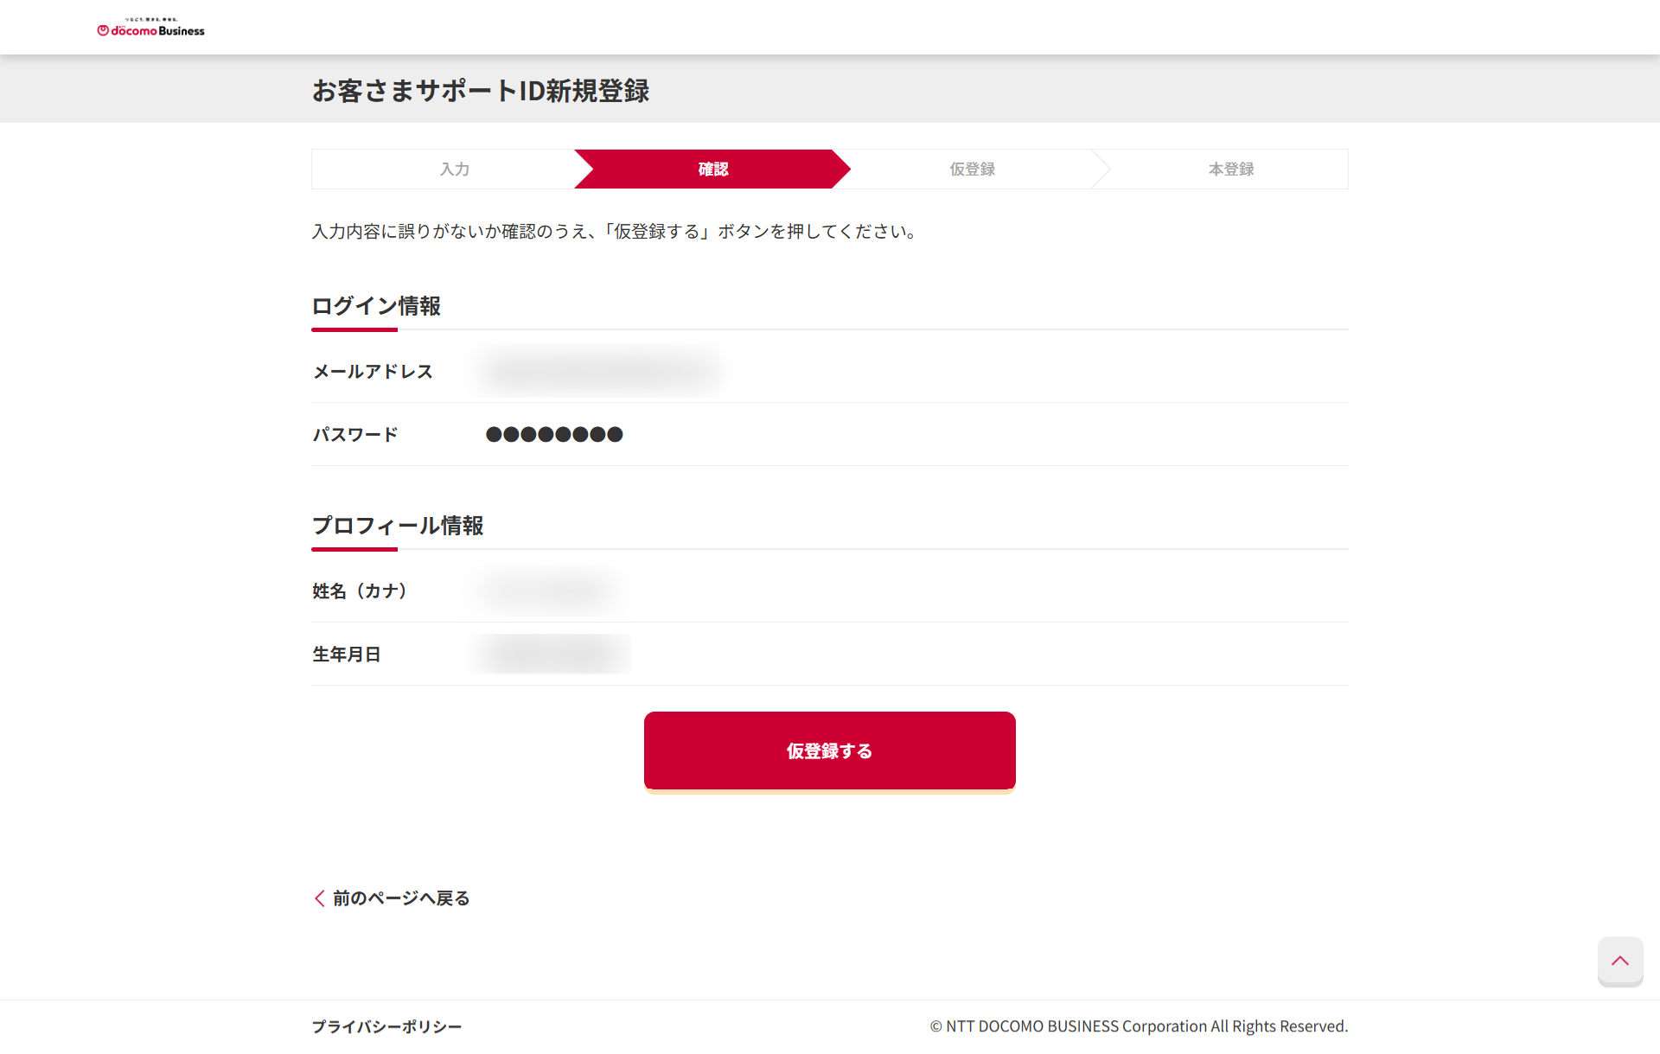Click the NTT DOCOMO BUSINESS copyright text
1660x1054 pixels.
coord(1139,1026)
